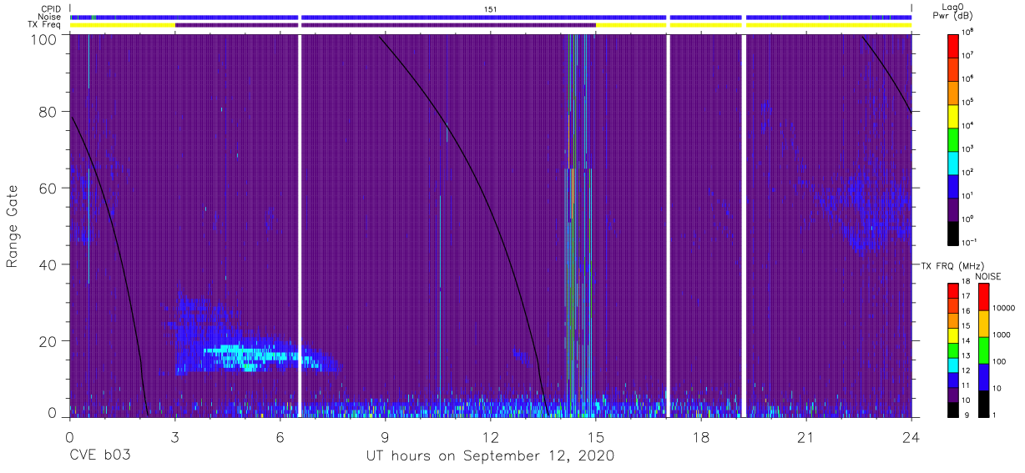Image resolution: width=1025 pixels, height=473 pixels.
Task: Pick the green 13-14 MHz TX FRQ swatch
Action: [x=953, y=349]
